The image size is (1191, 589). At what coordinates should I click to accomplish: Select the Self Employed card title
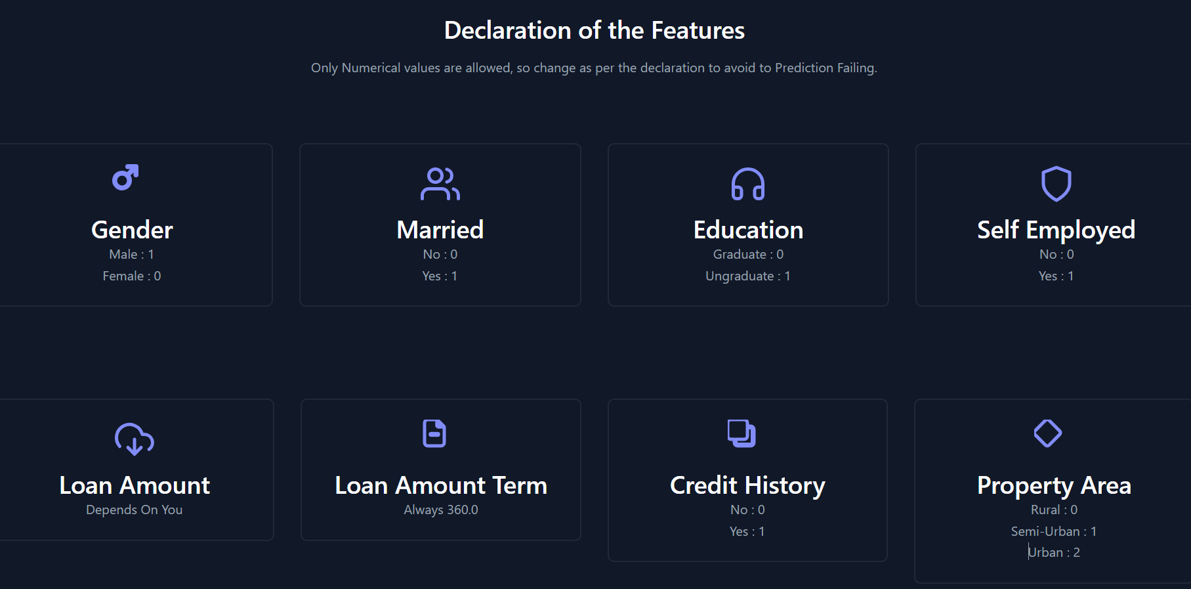(x=1056, y=229)
